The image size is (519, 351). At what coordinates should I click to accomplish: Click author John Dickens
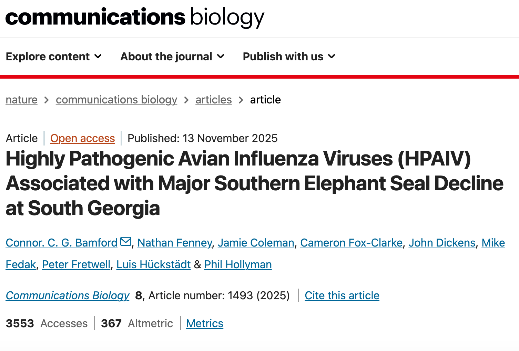coord(442,243)
